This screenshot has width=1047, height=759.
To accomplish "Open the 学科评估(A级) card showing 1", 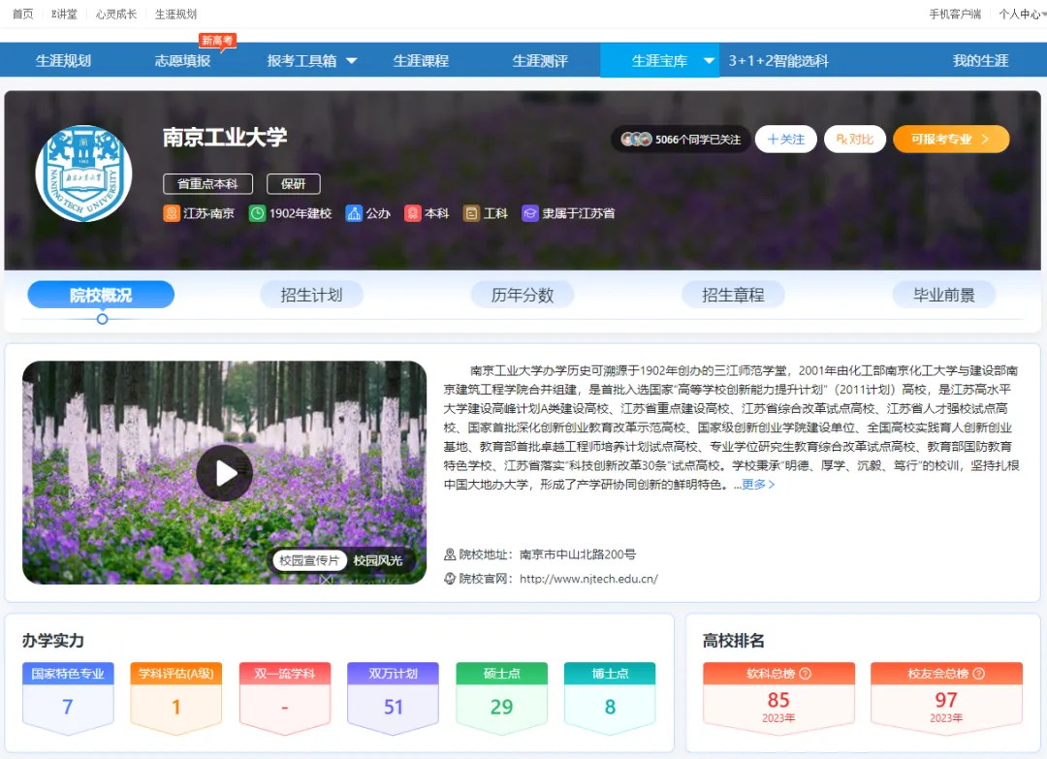I will click(x=176, y=698).
